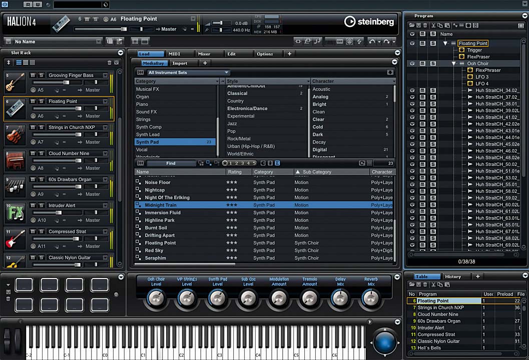Click the Read automation R button

tap(28, 4)
